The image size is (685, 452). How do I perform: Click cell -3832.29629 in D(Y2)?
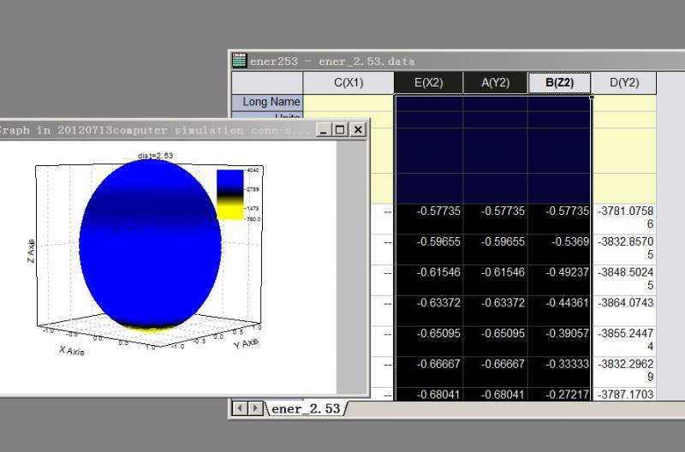[624, 372]
